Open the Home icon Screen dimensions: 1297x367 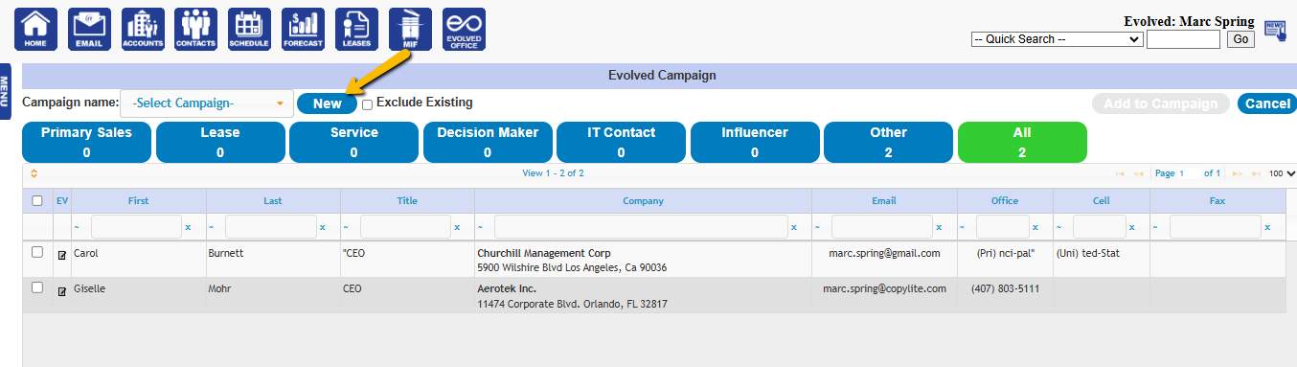[x=35, y=29]
